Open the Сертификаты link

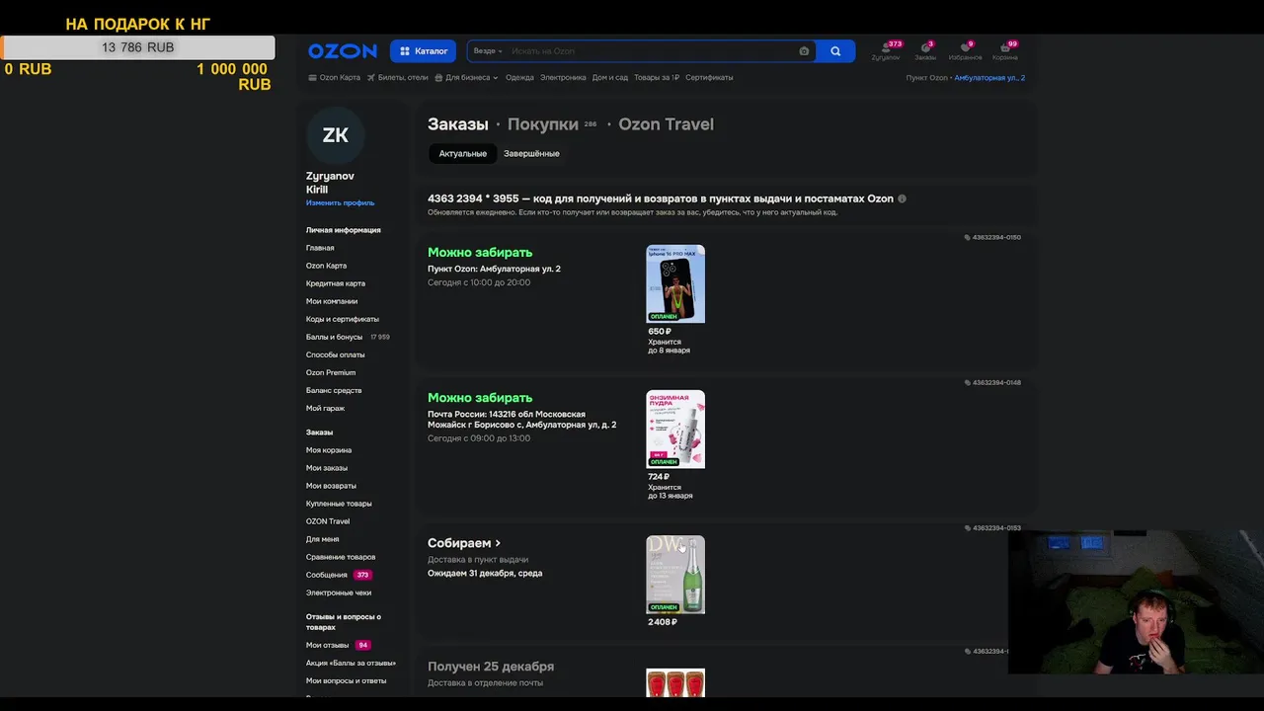(x=709, y=77)
